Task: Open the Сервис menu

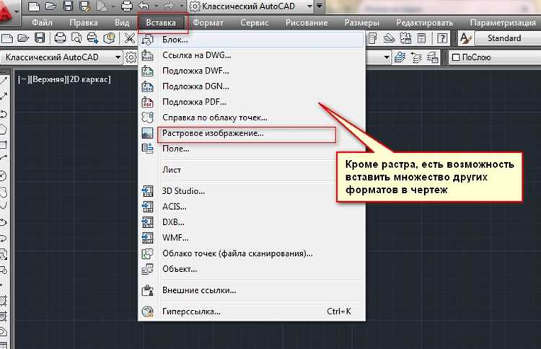Action: (x=255, y=23)
